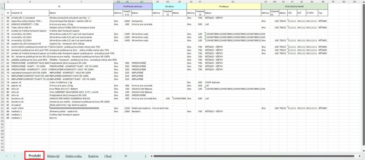Click the horizontal scrollbar left arrow
The image size is (365, 160).
152,156
